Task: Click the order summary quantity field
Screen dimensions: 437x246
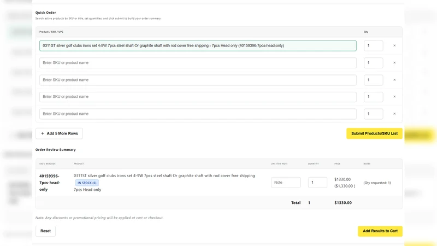Action: 317,183
